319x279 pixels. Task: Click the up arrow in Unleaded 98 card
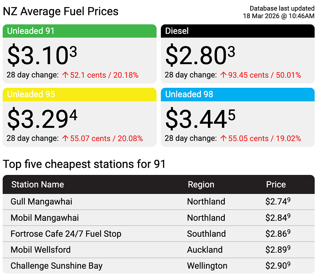click(x=223, y=138)
